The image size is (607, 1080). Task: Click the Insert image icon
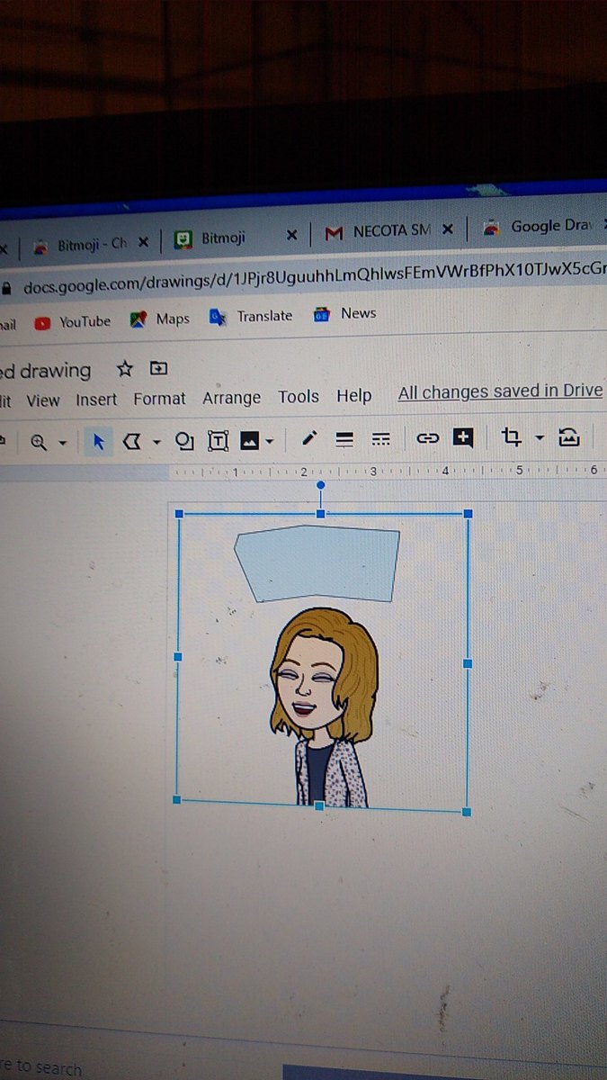click(250, 440)
